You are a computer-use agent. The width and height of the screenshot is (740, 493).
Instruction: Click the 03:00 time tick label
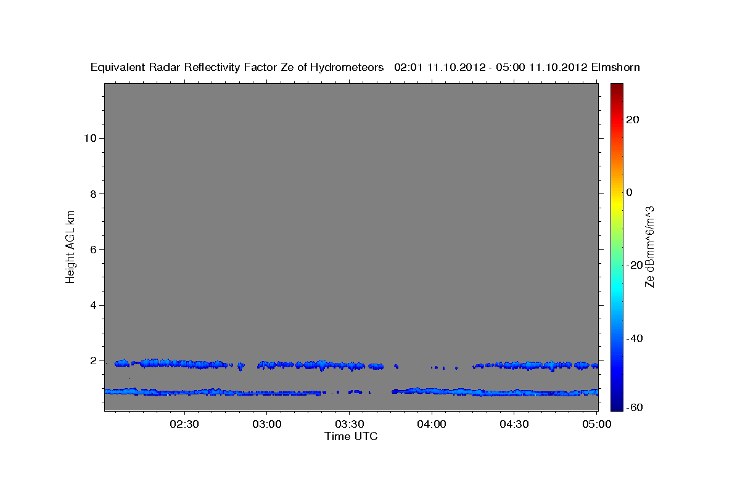click(x=267, y=425)
